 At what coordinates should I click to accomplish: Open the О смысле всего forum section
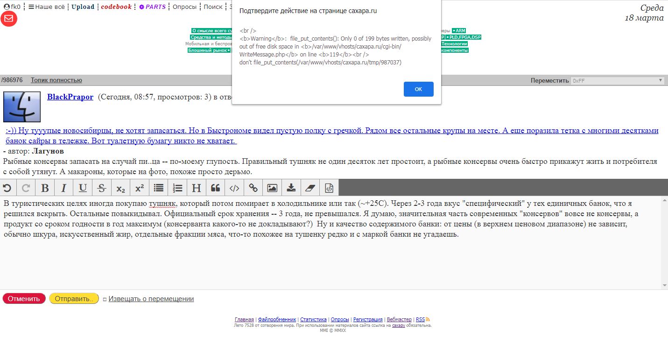(212, 31)
